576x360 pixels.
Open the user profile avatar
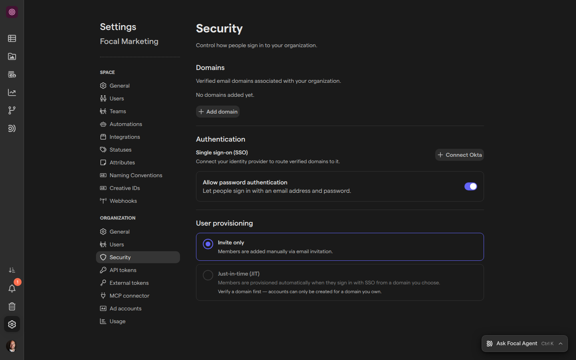point(12,346)
